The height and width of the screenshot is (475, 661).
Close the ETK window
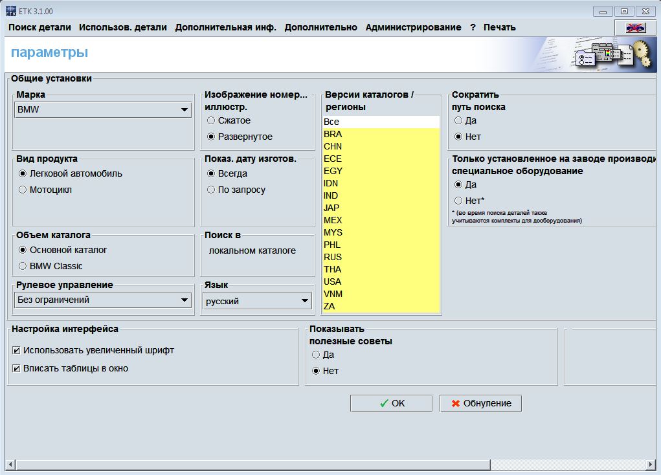646,12
